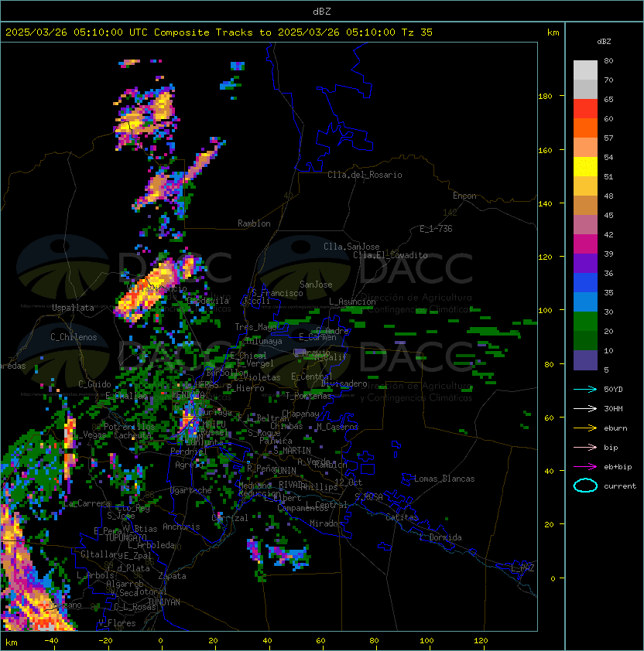644x651 pixels.
Task: Click the 'C_Guido' place label
Action: [94, 384]
